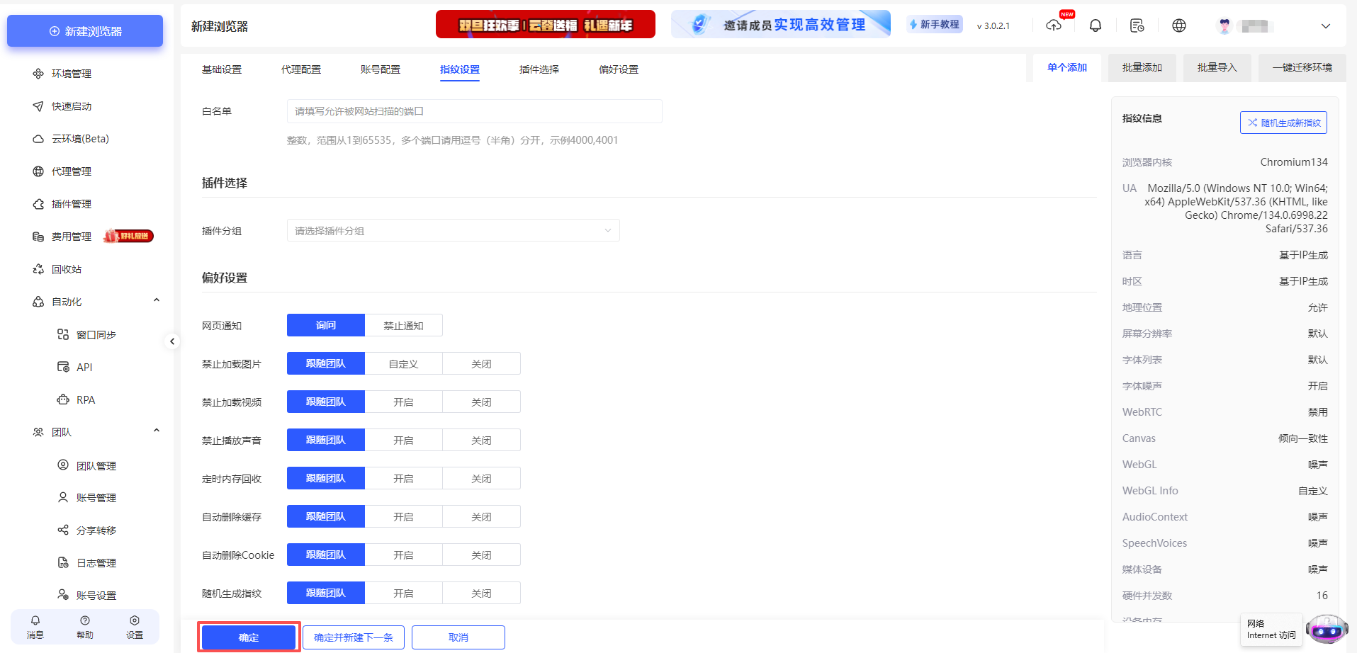1357x653 pixels.
Task: Collapse the 团队 sidebar group
Action: pyautogui.click(x=156, y=430)
